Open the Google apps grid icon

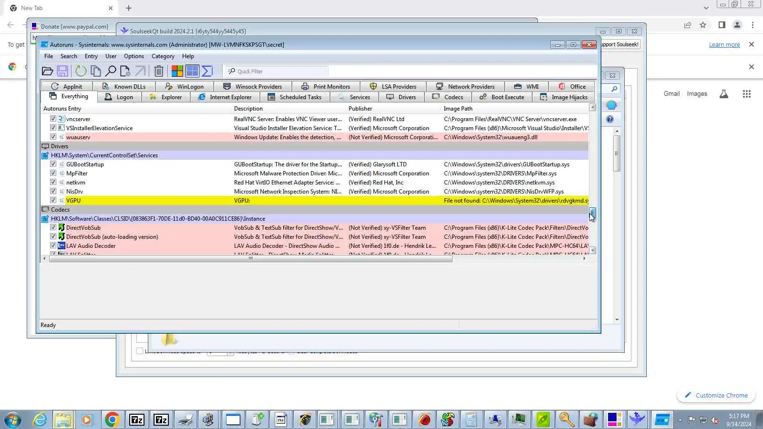[x=746, y=94]
